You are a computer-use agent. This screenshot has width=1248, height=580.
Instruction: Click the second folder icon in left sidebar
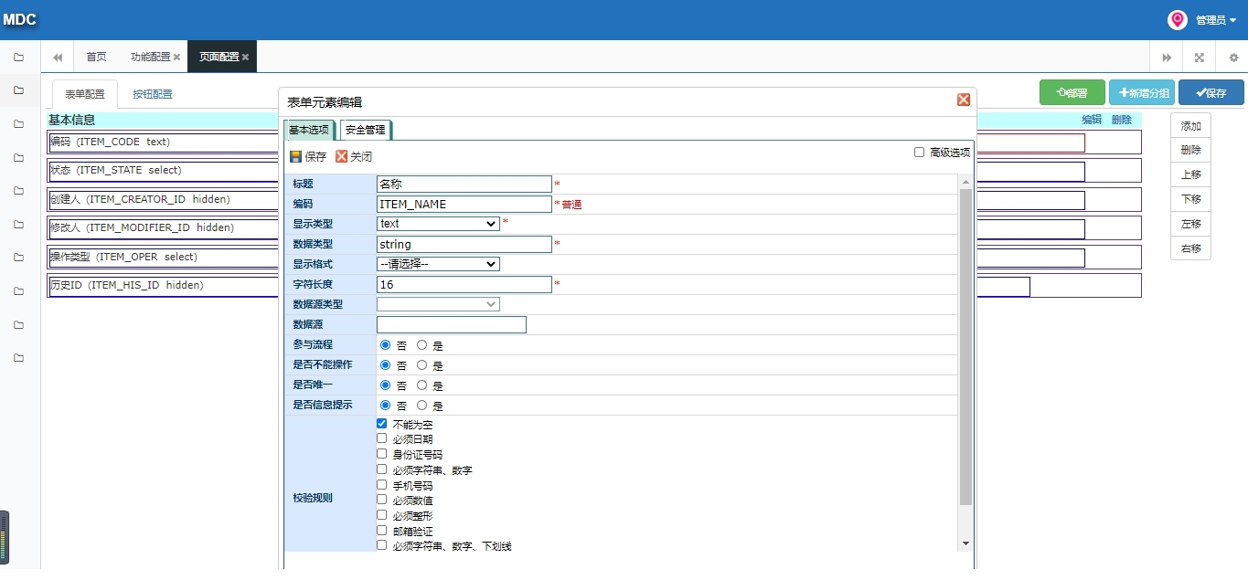click(18, 90)
